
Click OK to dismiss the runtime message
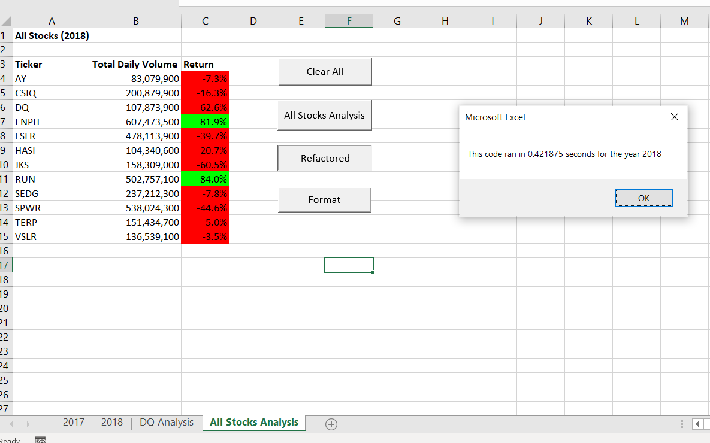[x=643, y=198]
